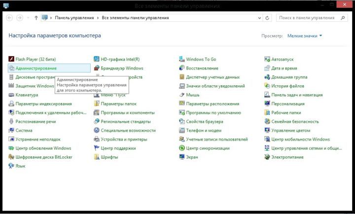Click the Семейная безопасность icon

coord(267,121)
